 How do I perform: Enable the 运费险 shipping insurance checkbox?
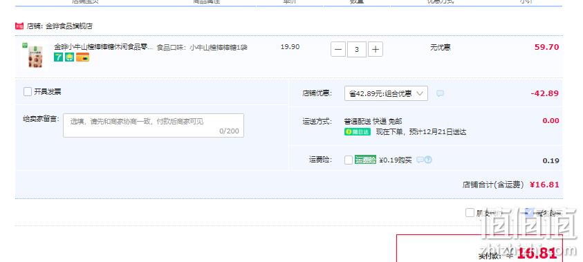tap(349, 160)
